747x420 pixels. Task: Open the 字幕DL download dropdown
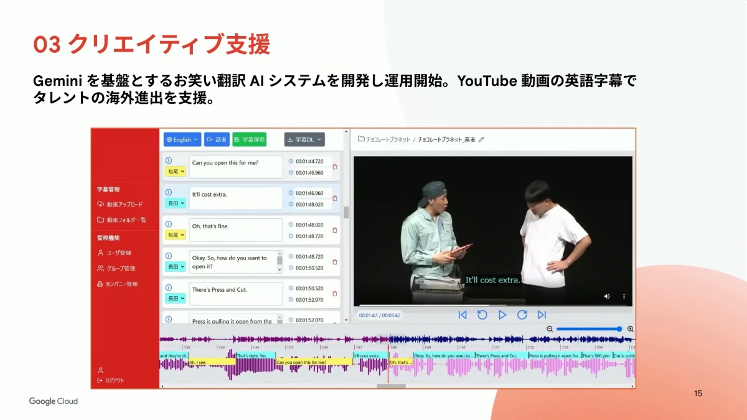point(304,139)
